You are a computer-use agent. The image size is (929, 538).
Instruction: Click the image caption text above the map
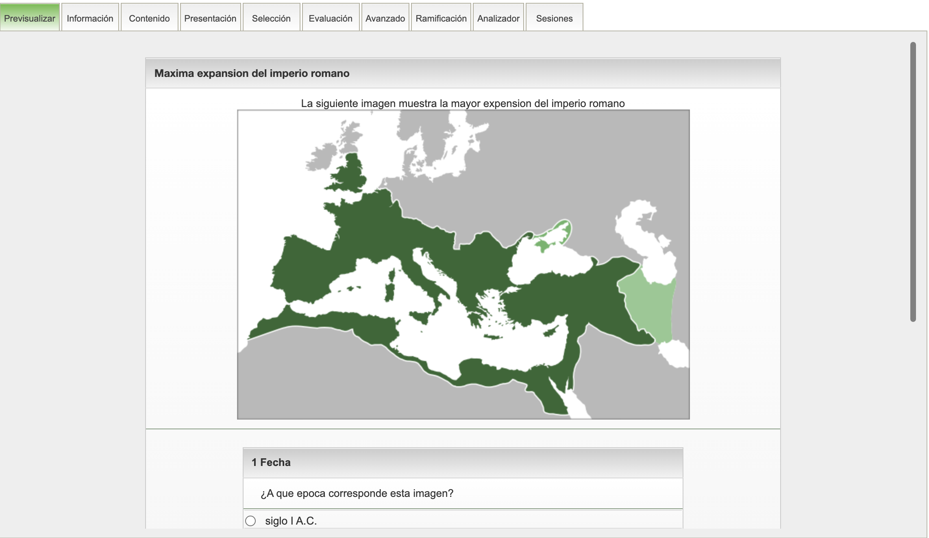[463, 103]
